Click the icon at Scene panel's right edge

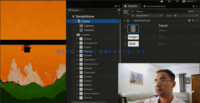pyautogui.click(x=119, y=10)
